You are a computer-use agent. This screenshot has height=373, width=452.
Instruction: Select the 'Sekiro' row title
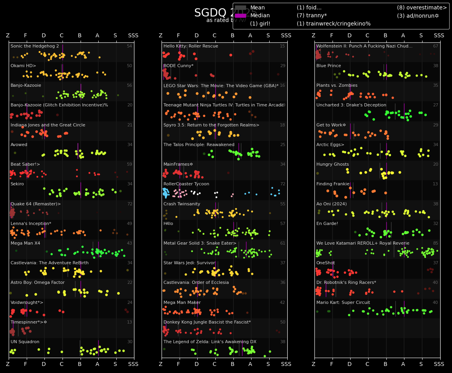click(x=17, y=184)
